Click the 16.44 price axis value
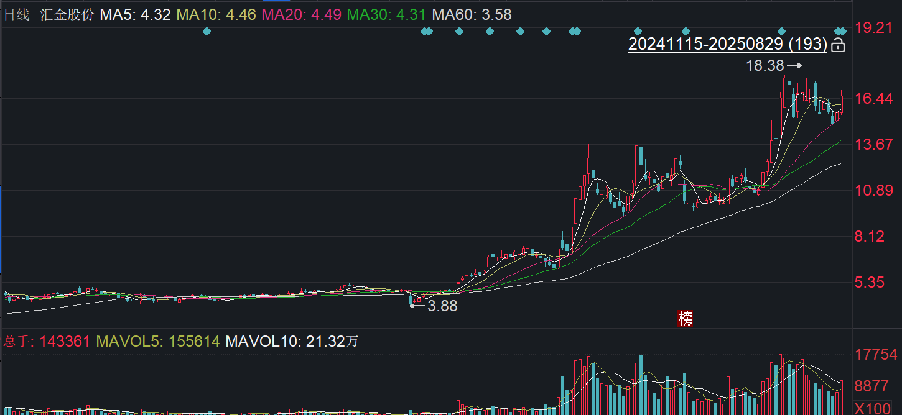The width and height of the screenshot is (902, 415). [874, 99]
